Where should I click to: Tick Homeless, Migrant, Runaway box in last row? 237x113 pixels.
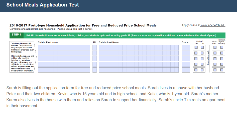pyautogui.click(x=221, y=70)
